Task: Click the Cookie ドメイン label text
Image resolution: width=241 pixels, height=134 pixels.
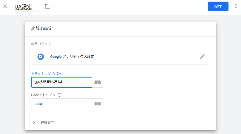Action: tap(43, 95)
